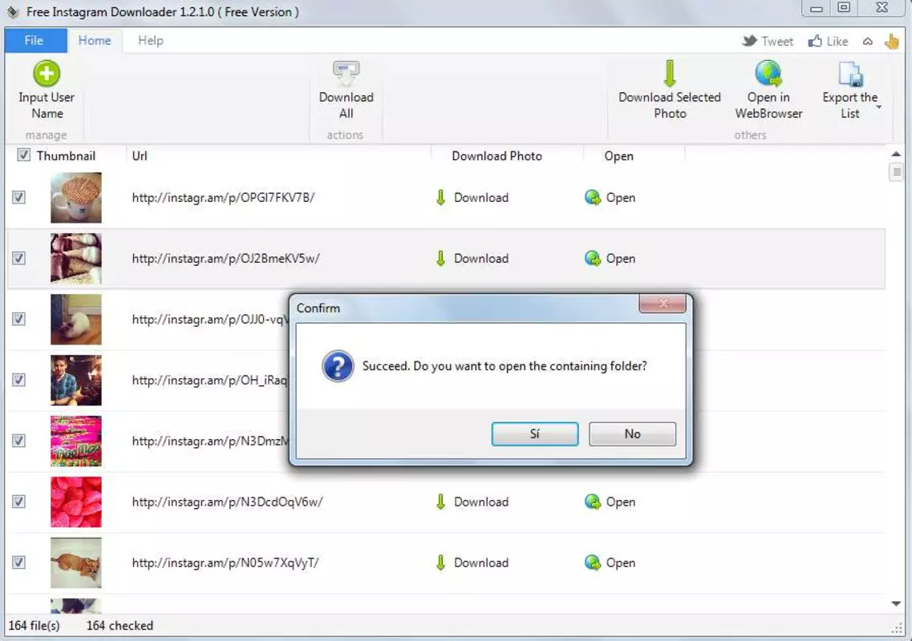Screen dimensions: 912x641
Task: Click the Like thumbs-up icon
Action: [815, 41]
